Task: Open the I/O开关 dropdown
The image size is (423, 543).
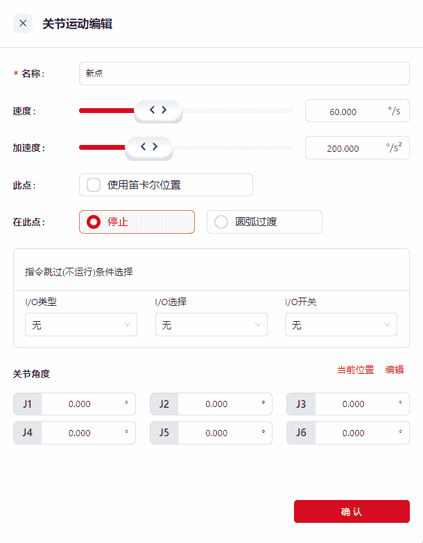Action: (x=340, y=325)
